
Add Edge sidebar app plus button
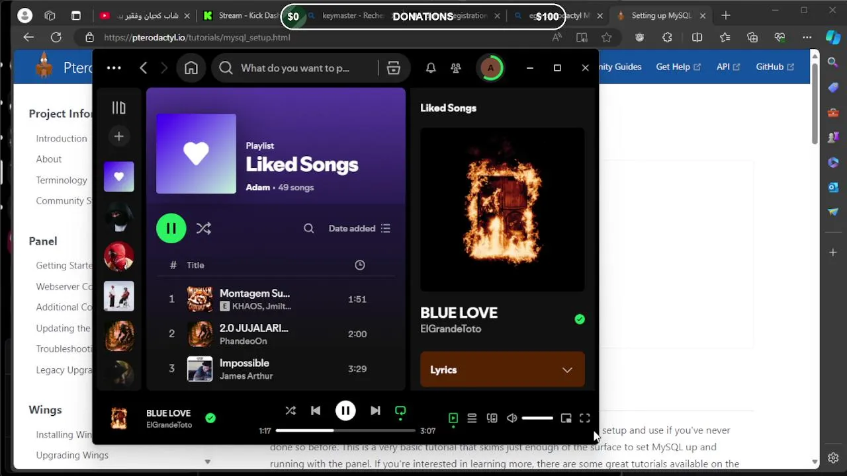pos(833,253)
